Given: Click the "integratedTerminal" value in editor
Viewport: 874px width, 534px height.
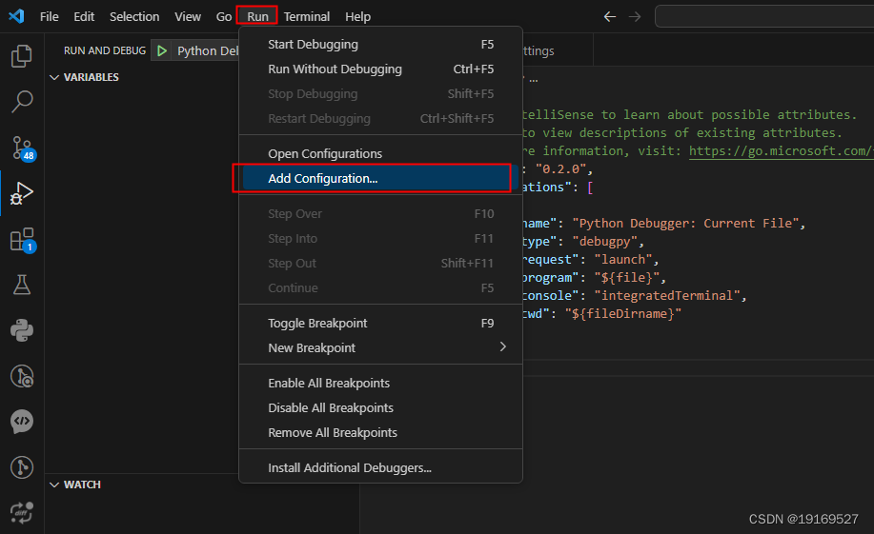Looking at the screenshot, I should (667, 296).
